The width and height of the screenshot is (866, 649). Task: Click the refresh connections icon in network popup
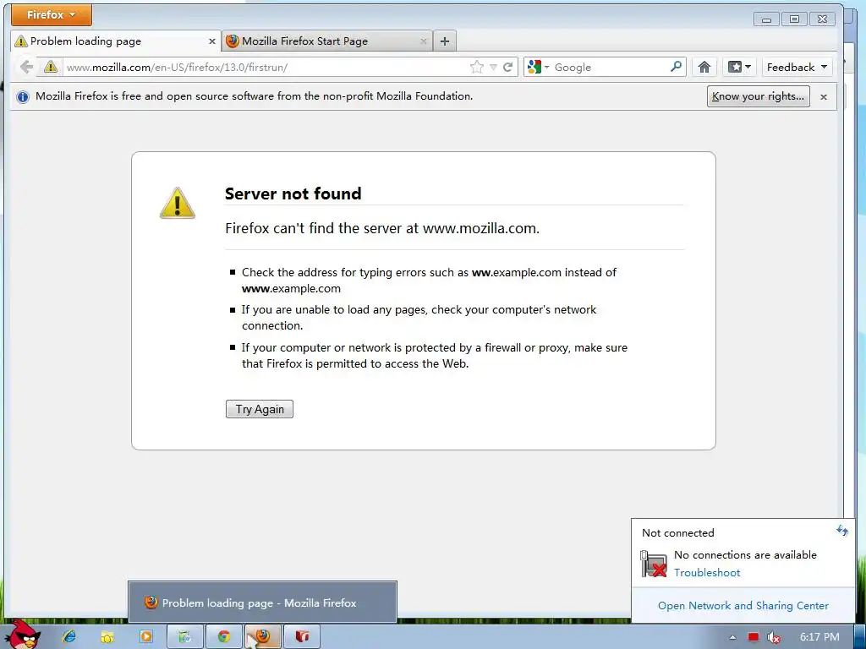841,531
